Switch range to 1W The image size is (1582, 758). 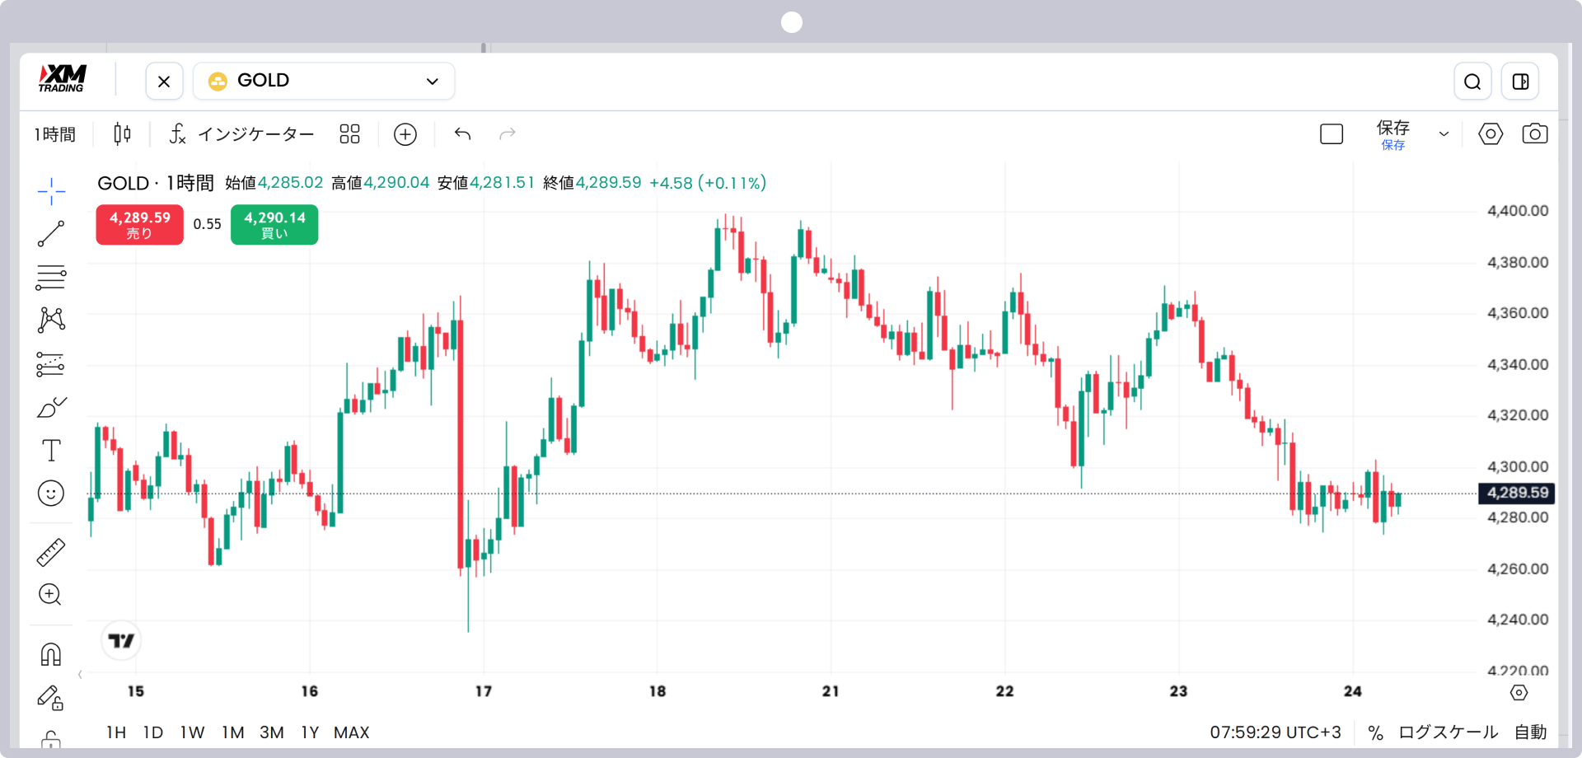192,732
